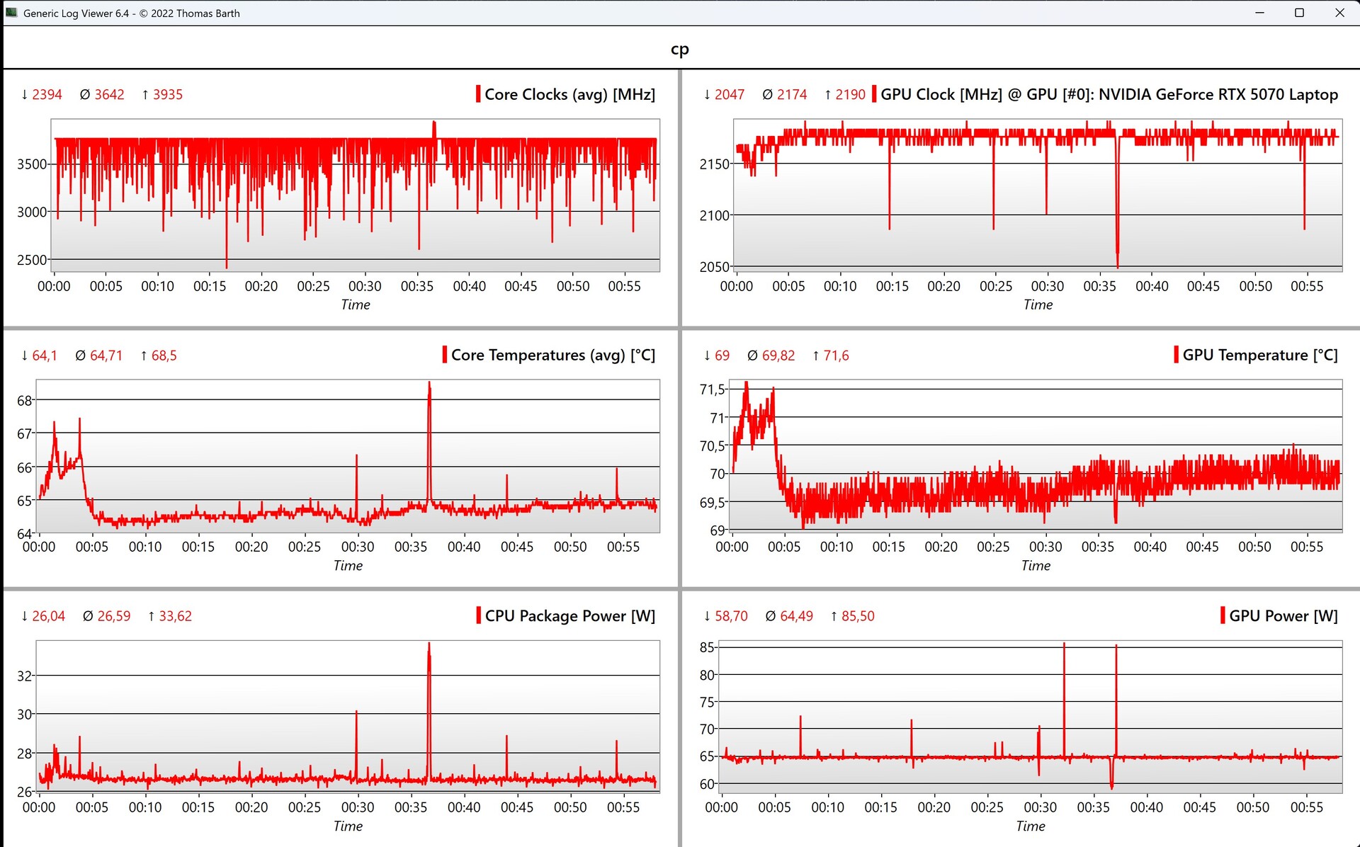Click the GPU Temperature red legend marker
Screen dimensions: 1360x847
1176,355
